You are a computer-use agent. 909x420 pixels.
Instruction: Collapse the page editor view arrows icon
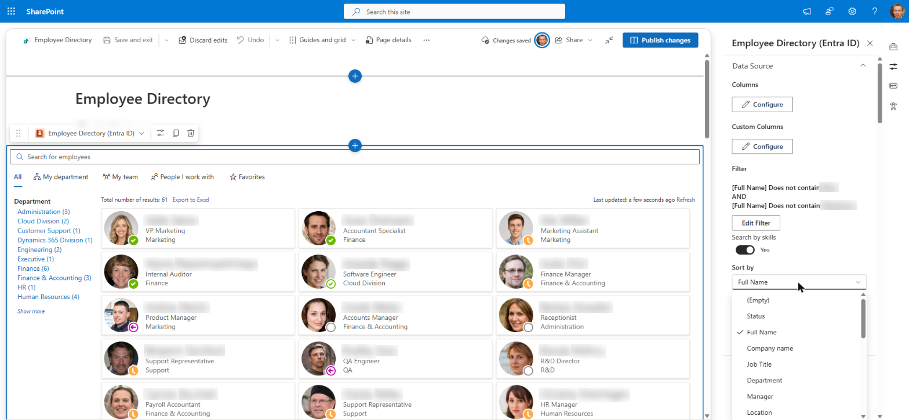[x=609, y=40]
